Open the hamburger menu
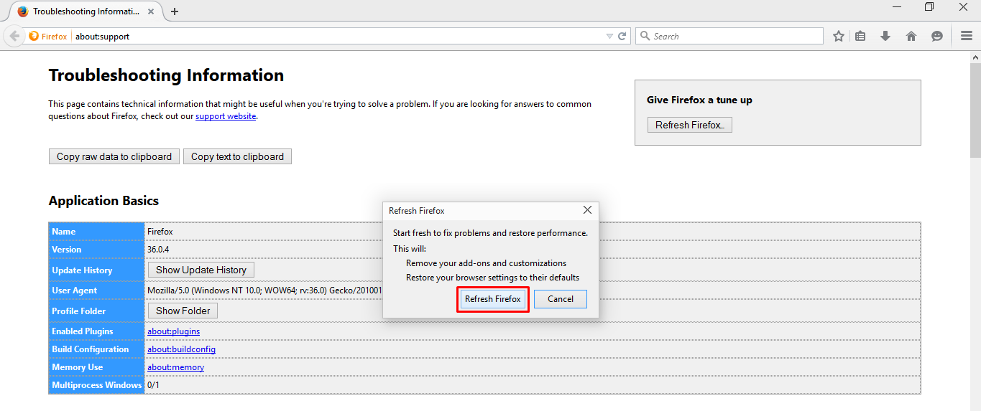This screenshot has width=981, height=411. [966, 36]
